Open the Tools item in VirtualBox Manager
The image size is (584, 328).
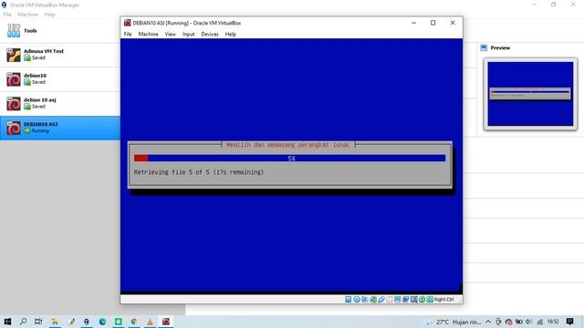[59, 30]
